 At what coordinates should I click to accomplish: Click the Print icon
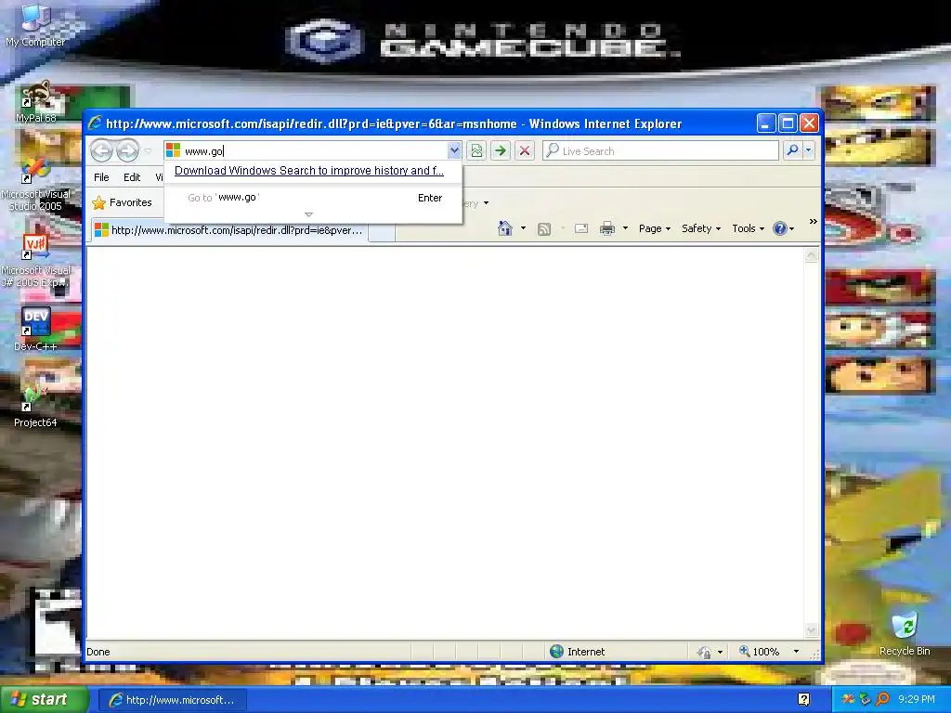(x=607, y=228)
